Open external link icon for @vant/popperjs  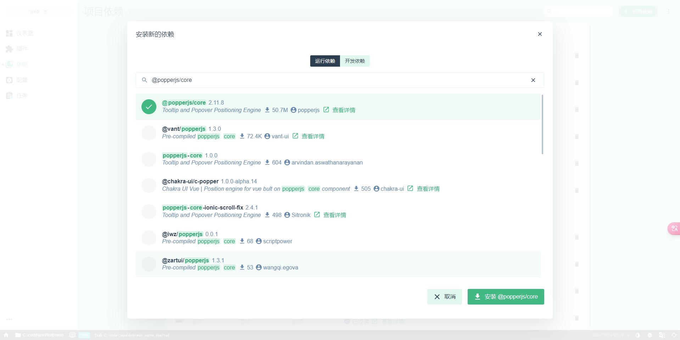point(295,136)
